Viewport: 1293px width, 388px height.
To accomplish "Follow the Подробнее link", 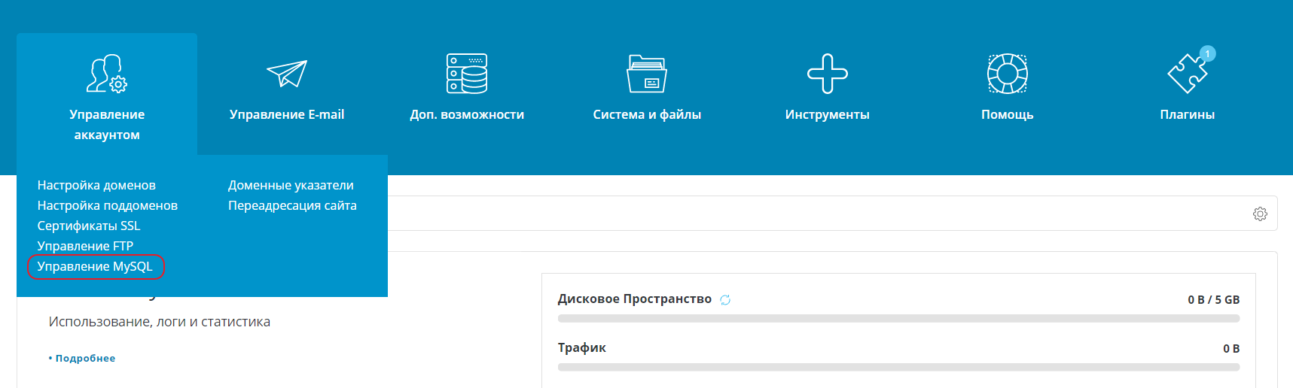I will [x=85, y=359].
